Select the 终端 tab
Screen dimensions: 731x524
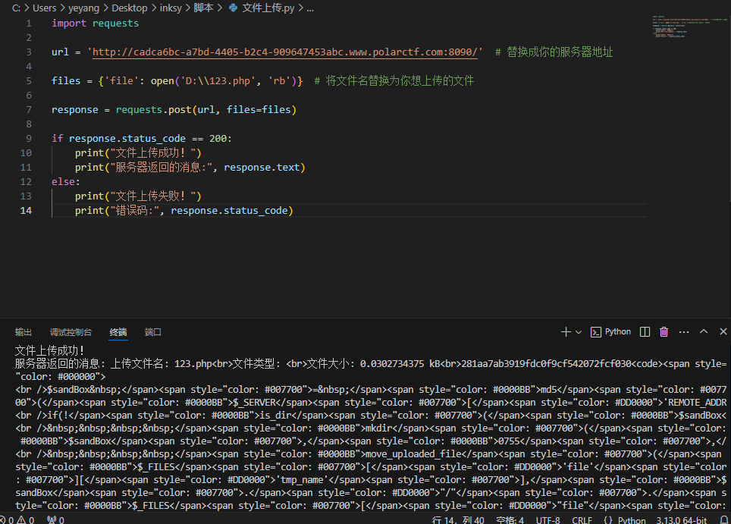[118, 332]
